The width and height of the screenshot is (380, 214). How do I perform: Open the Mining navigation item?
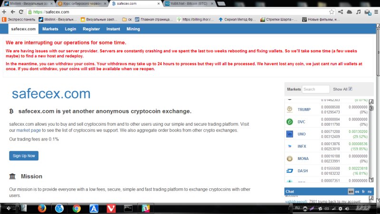tap(133, 29)
